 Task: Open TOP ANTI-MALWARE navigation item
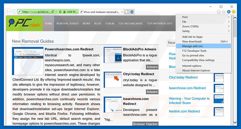tap(131, 23)
